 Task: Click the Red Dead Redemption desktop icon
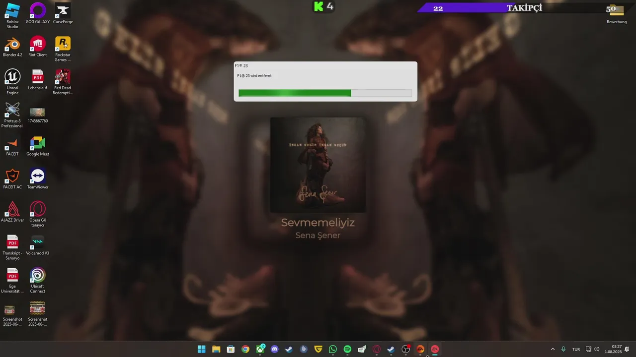pyautogui.click(x=63, y=82)
